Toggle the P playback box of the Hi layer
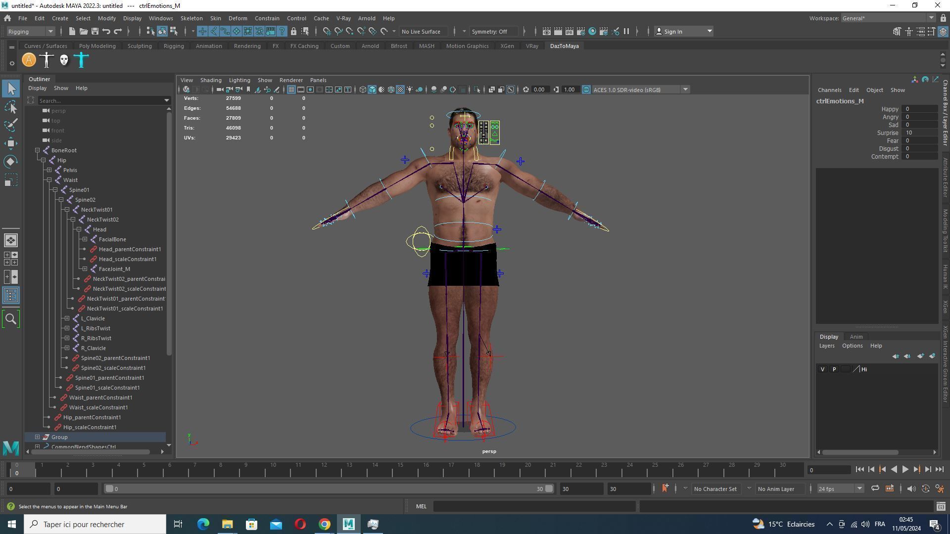This screenshot has width=950, height=534. click(x=834, y=369)
